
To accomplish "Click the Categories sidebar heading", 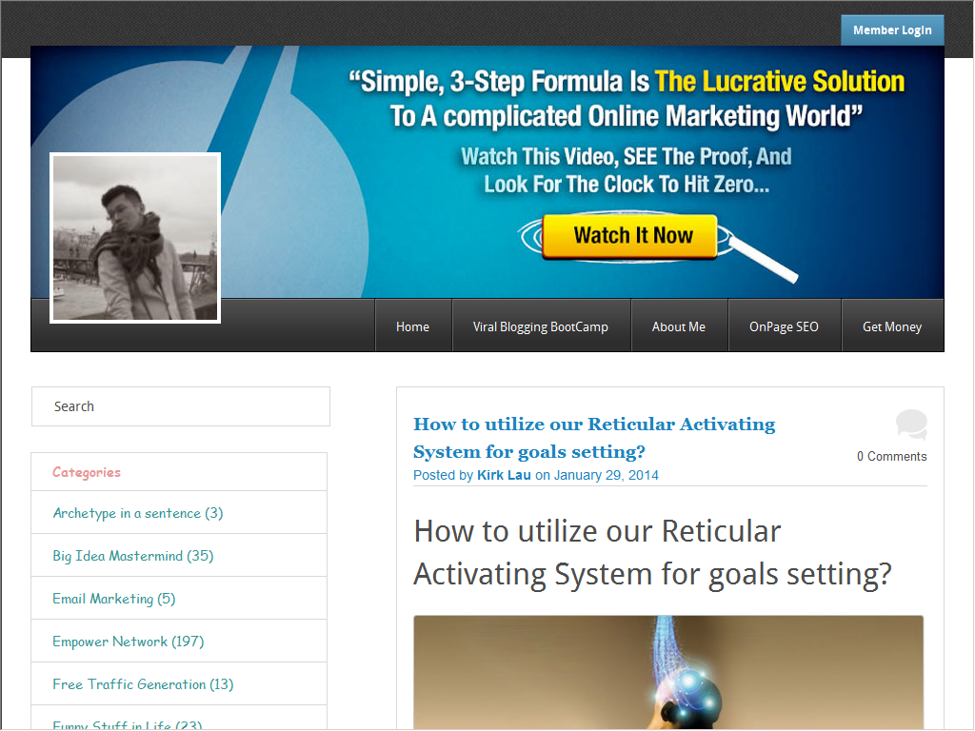I will pyautogui.click(x=87, y=472).
